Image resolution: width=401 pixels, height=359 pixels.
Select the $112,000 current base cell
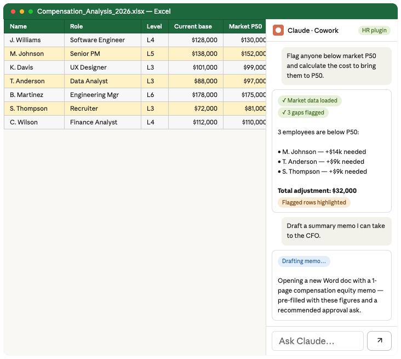coord(196,122)
